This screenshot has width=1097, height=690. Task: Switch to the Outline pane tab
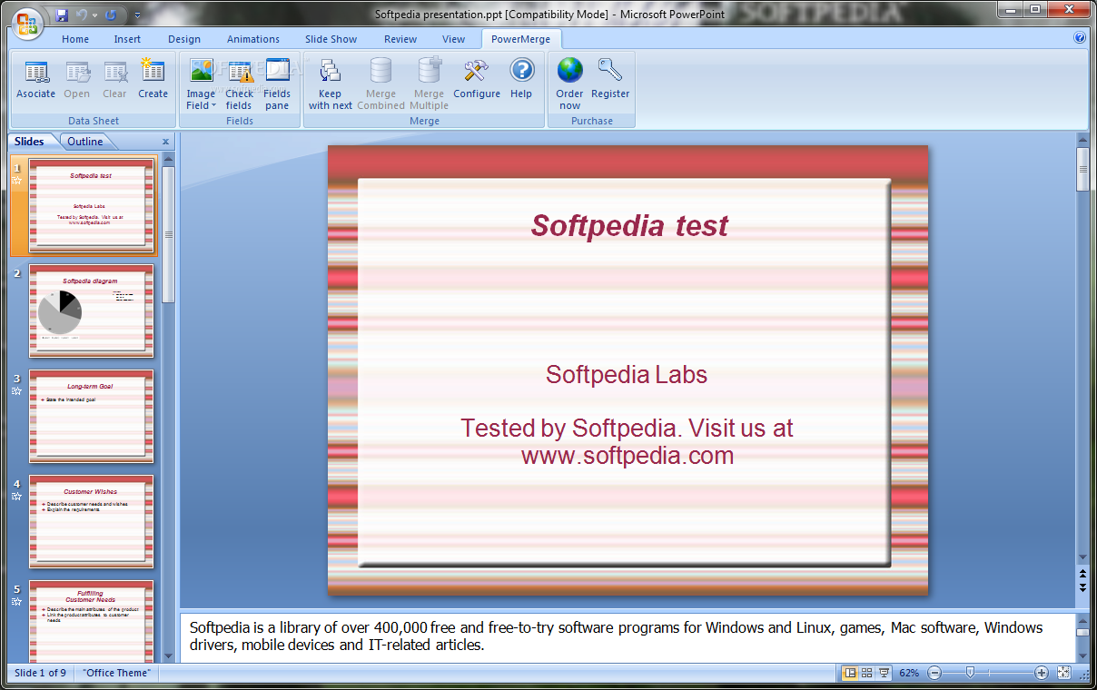tap(85, 141)
